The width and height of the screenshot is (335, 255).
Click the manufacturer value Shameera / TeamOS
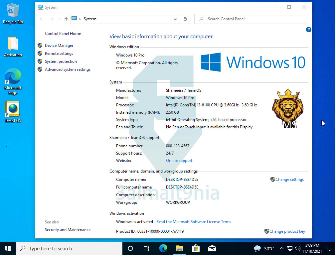click(184, 90)
